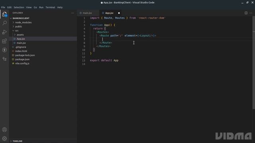Open the Selection menu
The width and height of the screenshot is (255, 143).
pos(19,7)
